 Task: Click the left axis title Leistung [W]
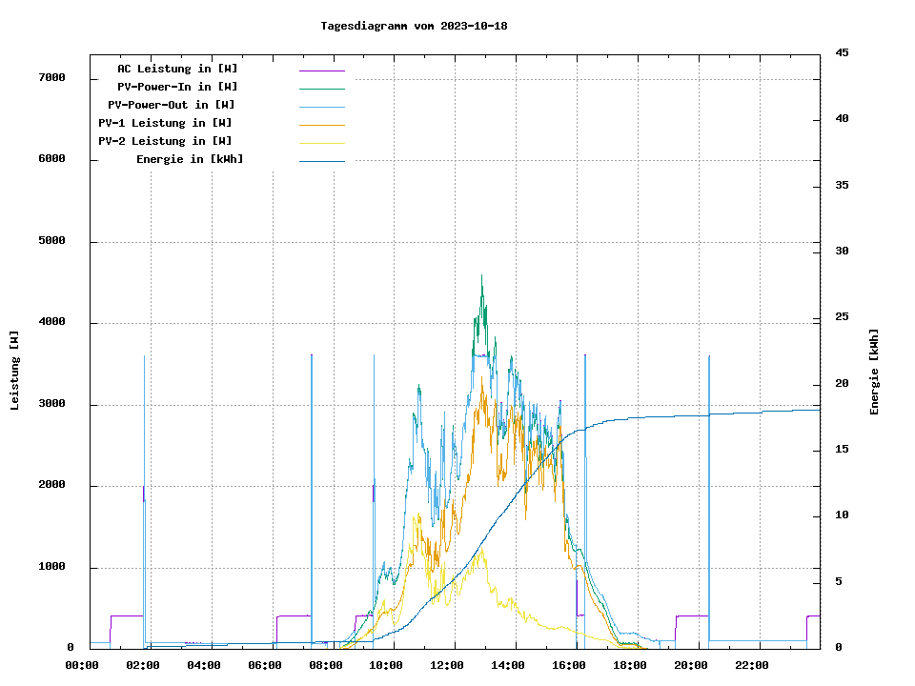(15, 371)
